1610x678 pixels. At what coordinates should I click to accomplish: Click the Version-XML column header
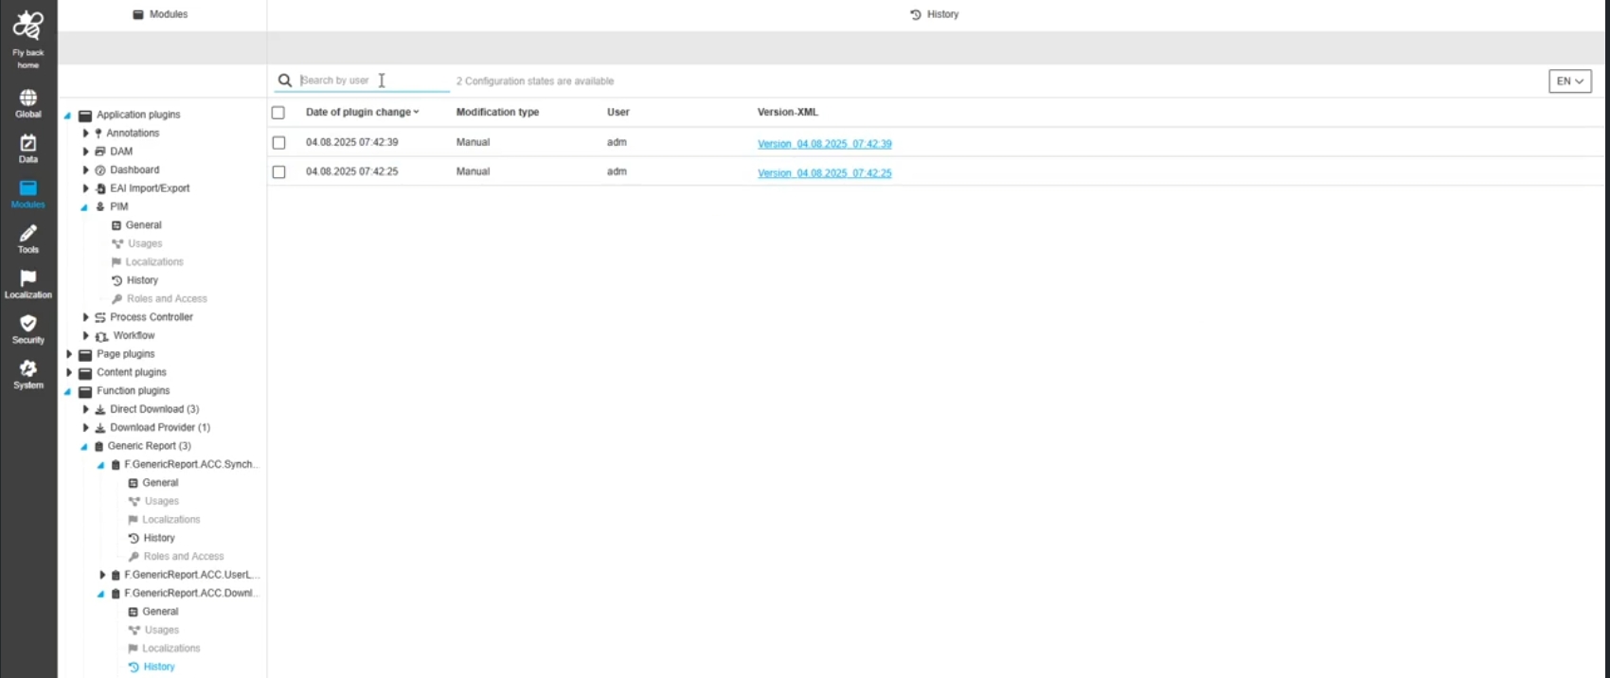pyautogui.click(x=788, y=112)
